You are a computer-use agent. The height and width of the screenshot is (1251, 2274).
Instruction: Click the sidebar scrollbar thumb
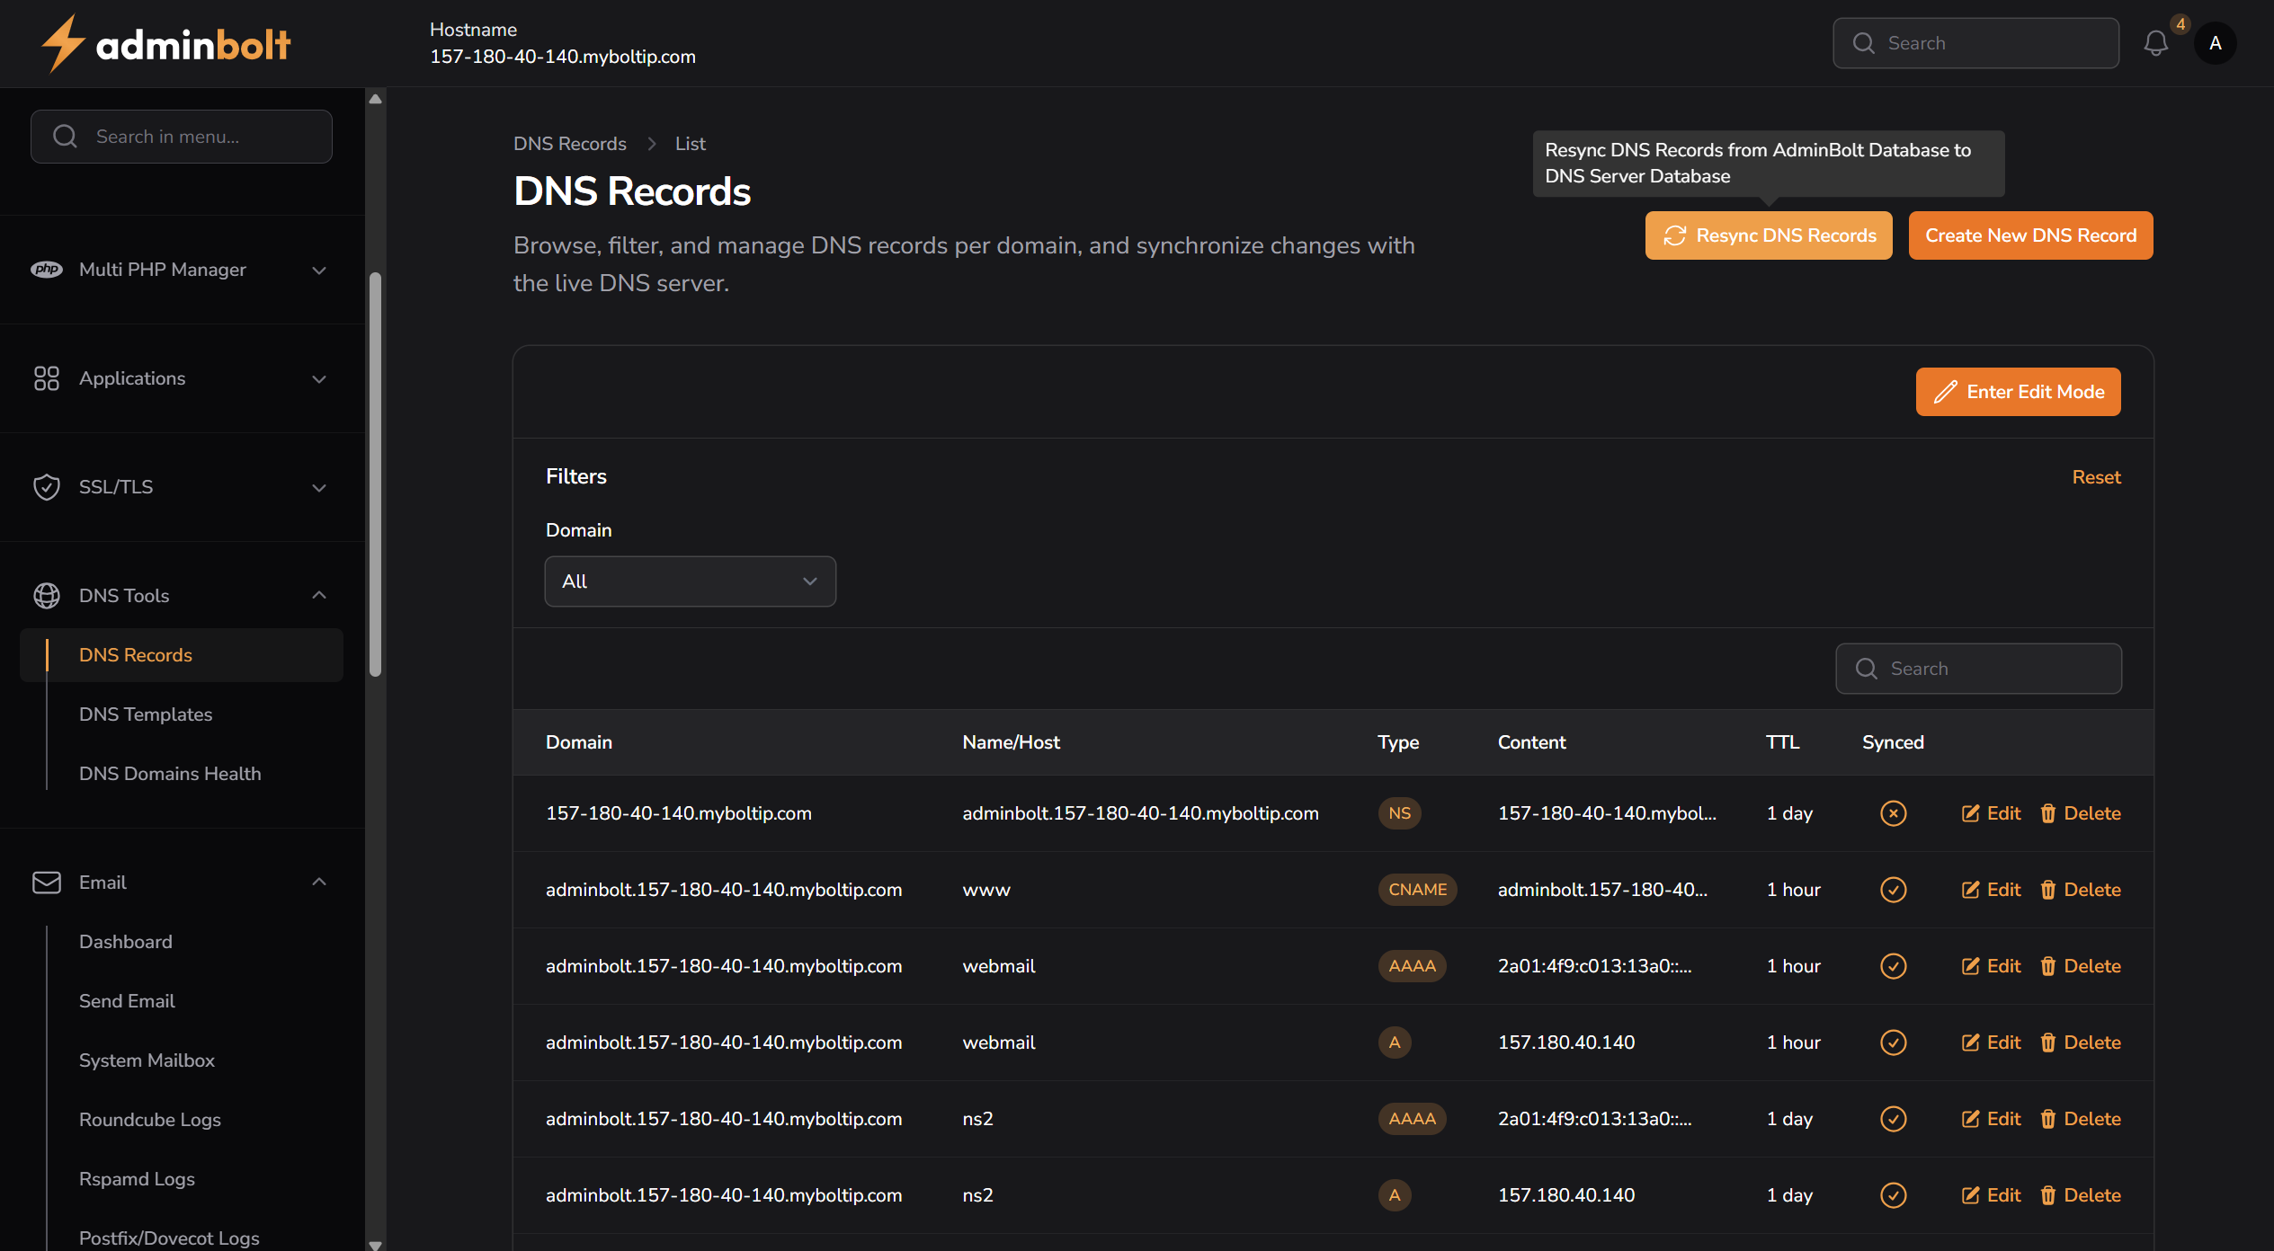(376, 474)
